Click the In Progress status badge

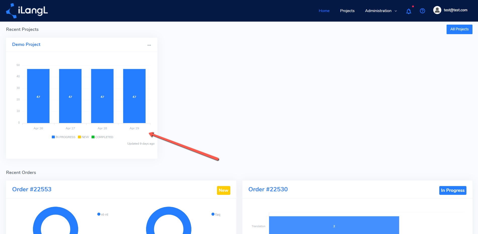click(453, 190)
